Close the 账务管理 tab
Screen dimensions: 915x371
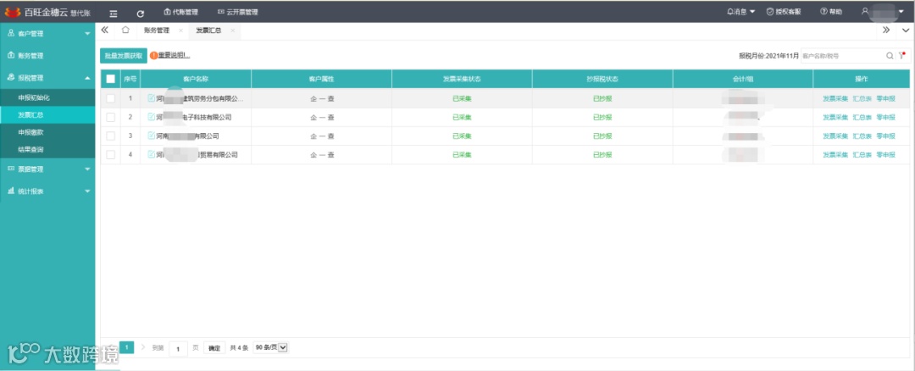(180, 30)
